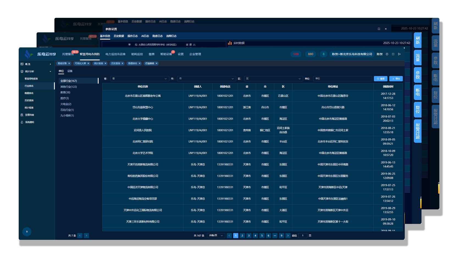Open the 省 province dropdown
Image resolution: width=463 pixels, height=259 pixels.
[139, 79]
